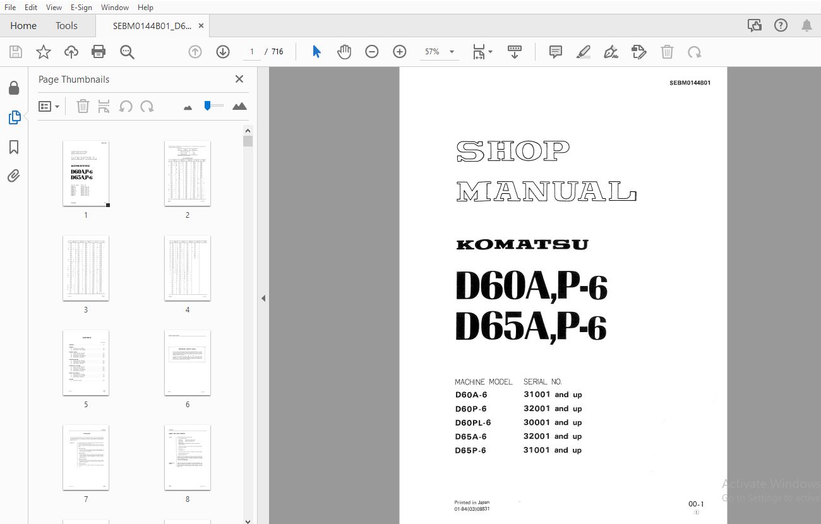Select page 3 thumbnail
The width and height of the screenshot is (821, 524).
pos(86,268)
